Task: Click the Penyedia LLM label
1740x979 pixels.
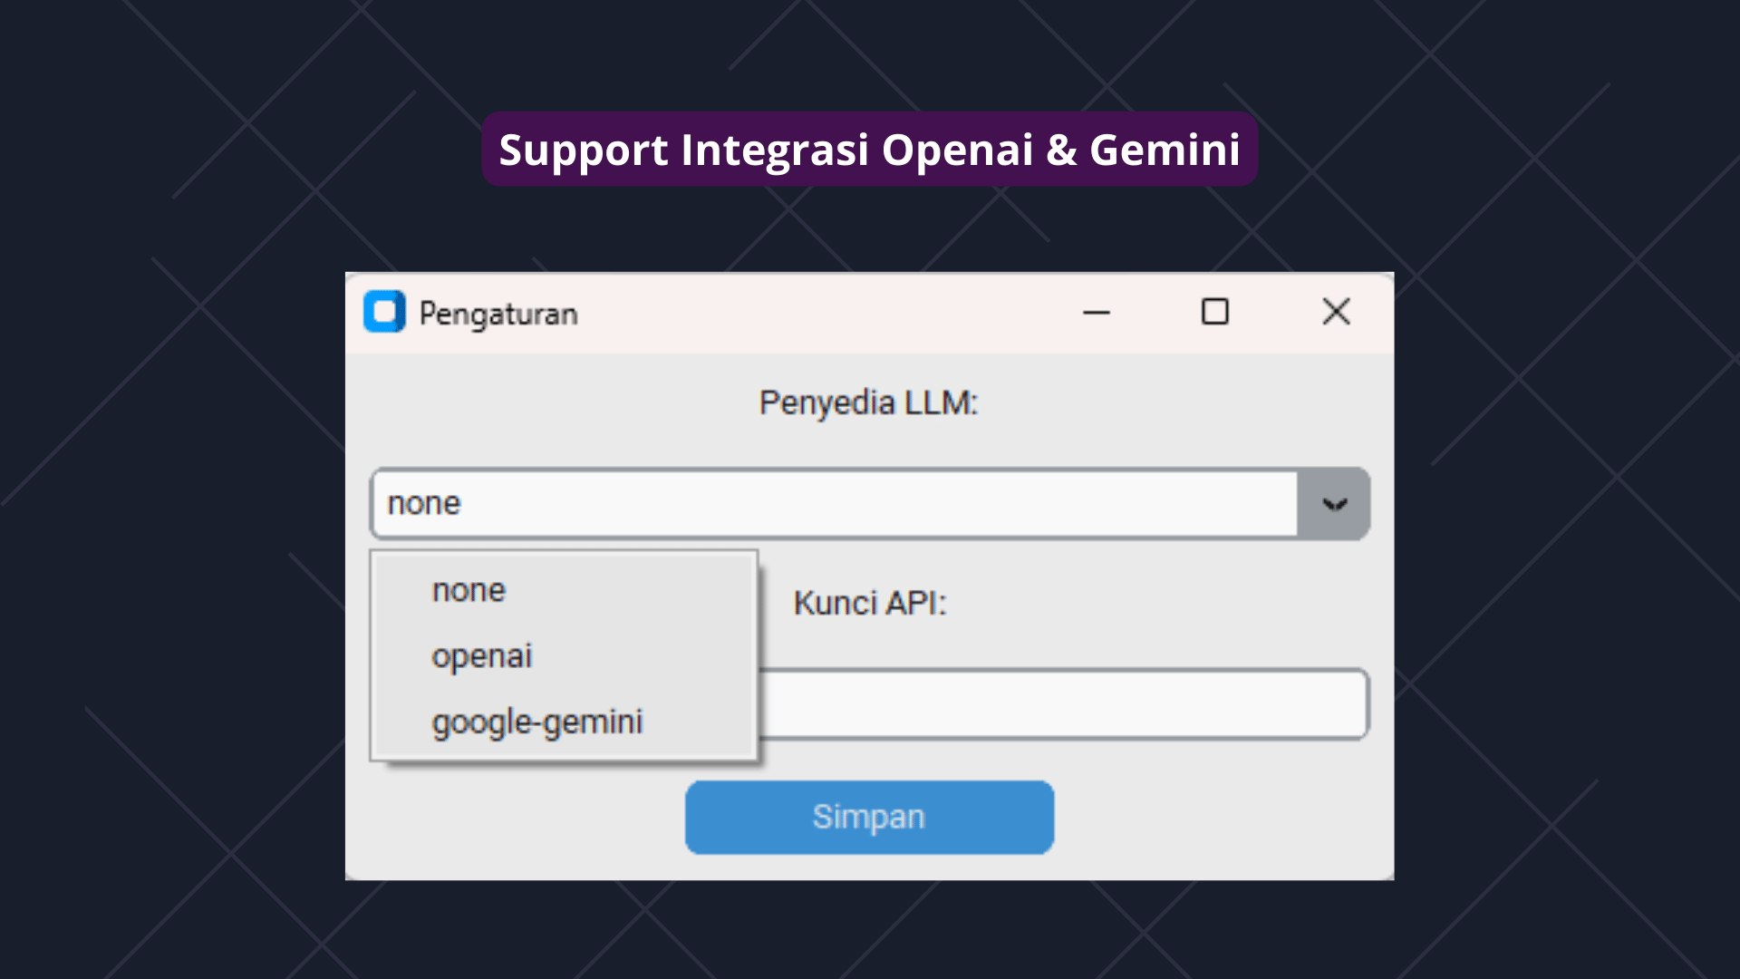Action: [868, 402]
